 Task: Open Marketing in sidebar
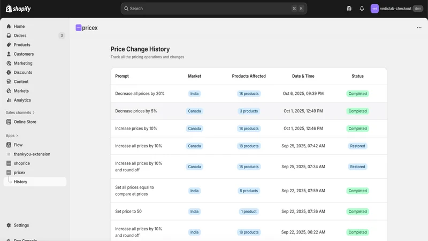(23, 63)
